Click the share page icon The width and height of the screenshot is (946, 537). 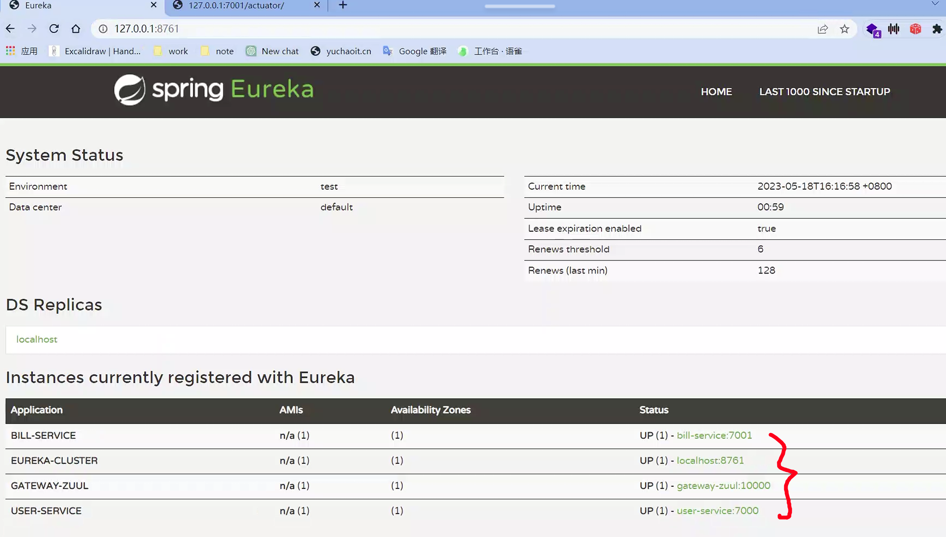point(823,29)
